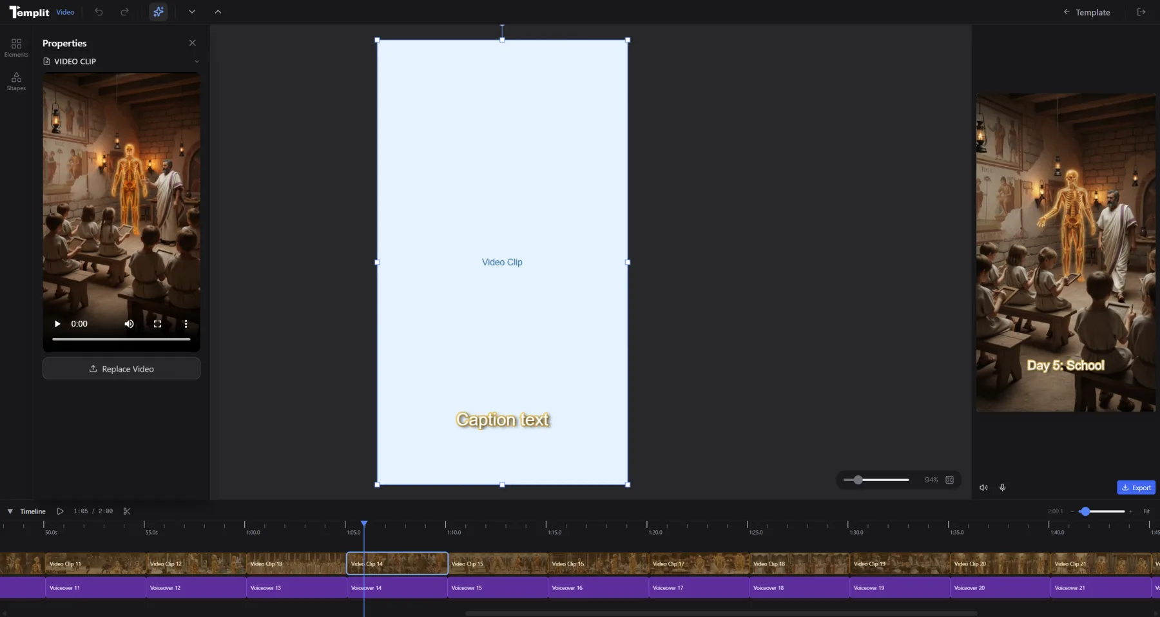Click the exit icon at top right
The height and width of the screenshot is (617, 1160).
[x=1141, y=12]
